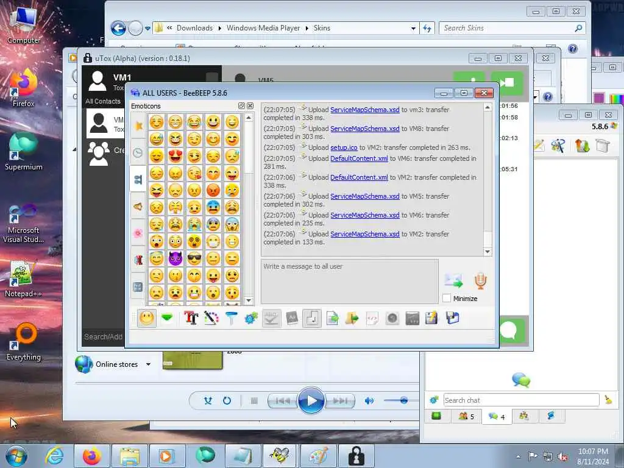
Task: Click send file document icon
Action: [332, 318]
